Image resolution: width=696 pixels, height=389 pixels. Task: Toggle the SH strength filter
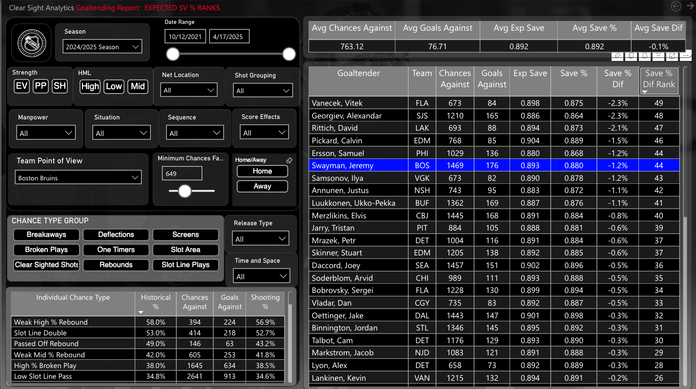pyautogui.click(x=60, y=86)
